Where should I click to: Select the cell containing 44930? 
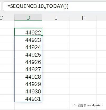click(28, 91)
